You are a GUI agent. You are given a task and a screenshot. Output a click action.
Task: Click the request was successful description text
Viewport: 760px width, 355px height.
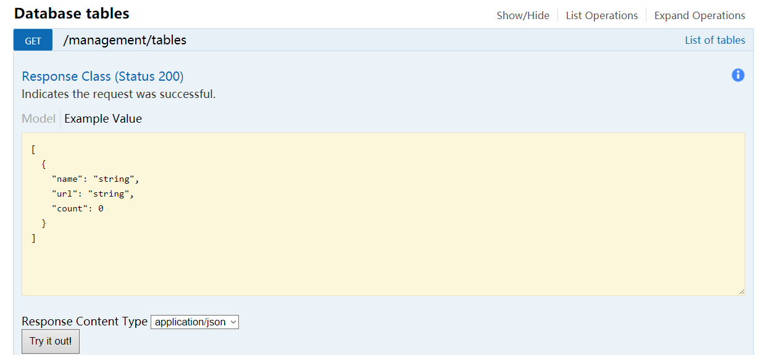coord(119,94)
